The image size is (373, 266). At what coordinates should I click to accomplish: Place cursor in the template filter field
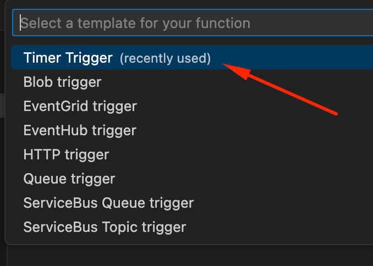pyautogui.click(x=193, y=23)
